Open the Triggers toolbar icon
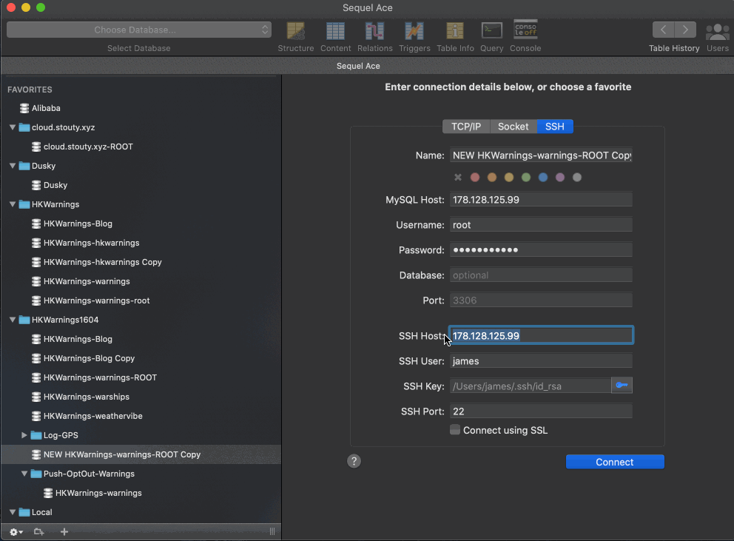The image size is (734, 541). click(x=414, y=31)
